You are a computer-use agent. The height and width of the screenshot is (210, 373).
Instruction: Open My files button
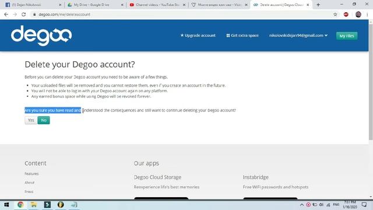(347, 36)
